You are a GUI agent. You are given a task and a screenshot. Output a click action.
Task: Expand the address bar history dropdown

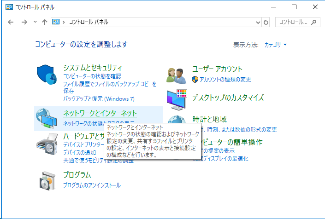pos(259,22)
